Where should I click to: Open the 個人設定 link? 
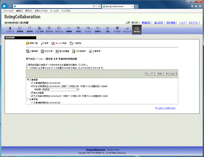pyautogui.click(x=158, y=23)
